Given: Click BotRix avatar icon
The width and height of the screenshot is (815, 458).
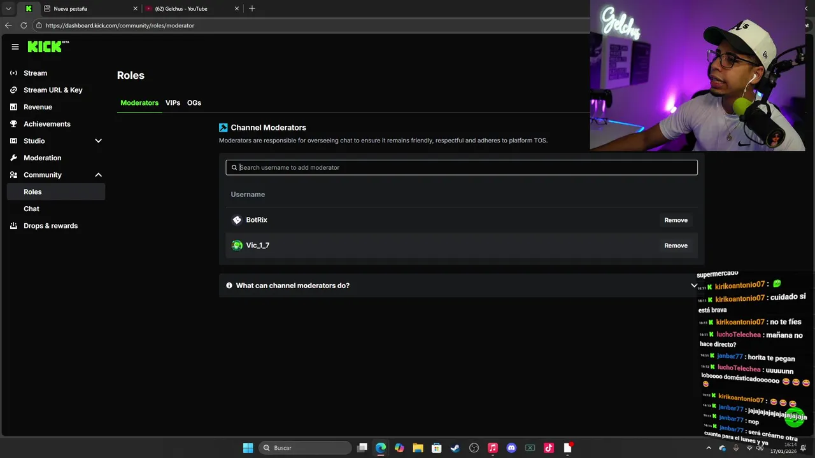Looking at the screenshot, I should 237,220.
